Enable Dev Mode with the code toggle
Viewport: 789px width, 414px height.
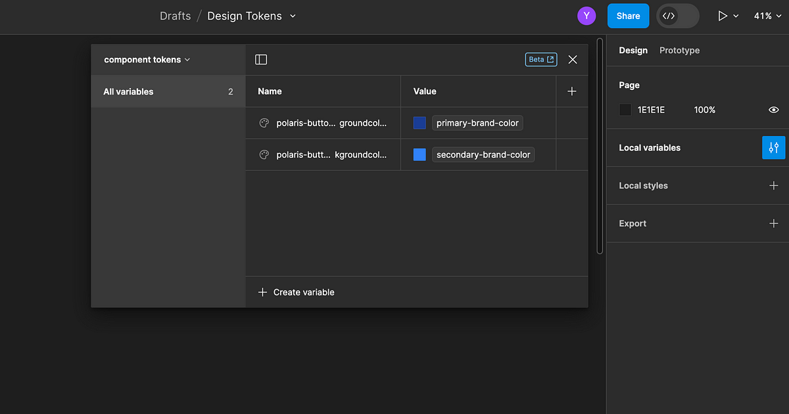tap(670, 15)
